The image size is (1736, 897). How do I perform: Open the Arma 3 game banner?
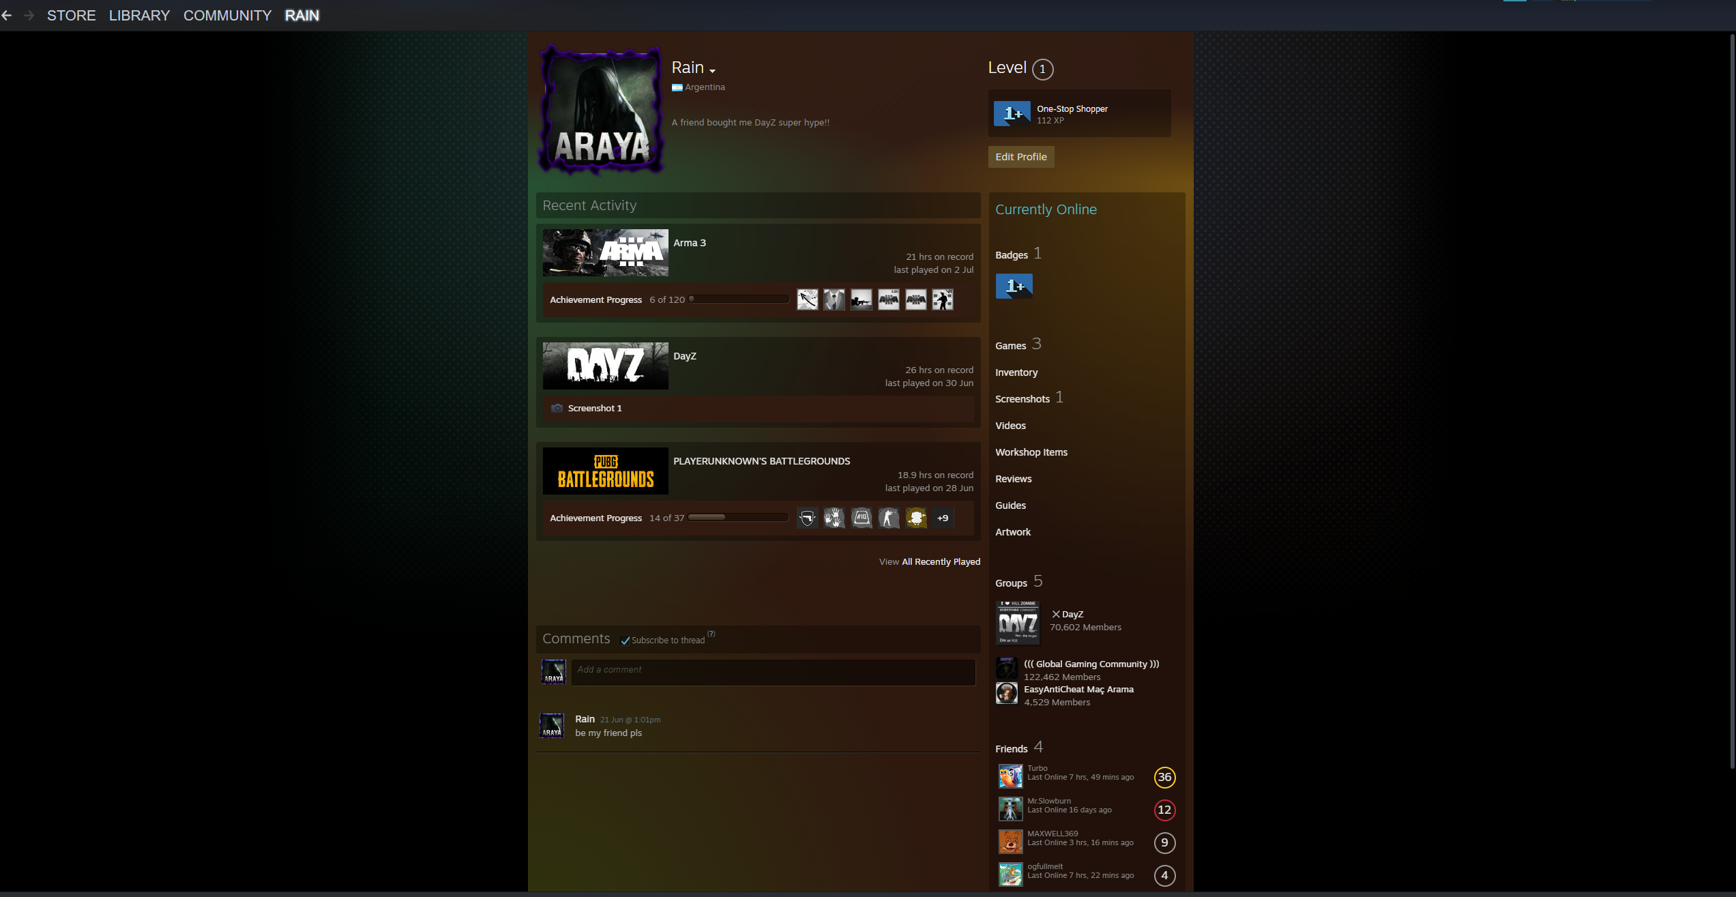click(x=605, y=252)
